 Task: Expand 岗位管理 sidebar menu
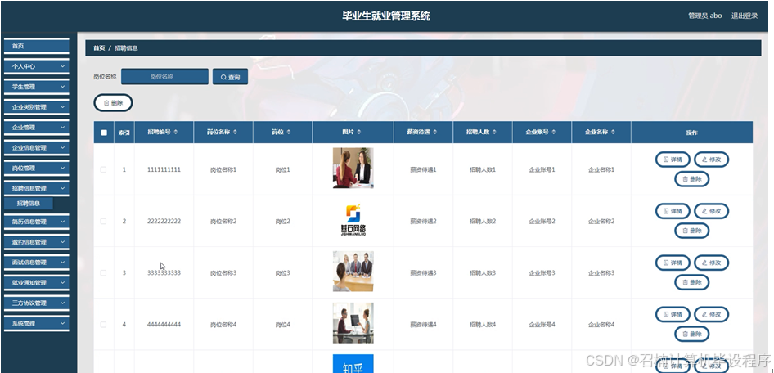pyautogui.click(x=37, y=168)
